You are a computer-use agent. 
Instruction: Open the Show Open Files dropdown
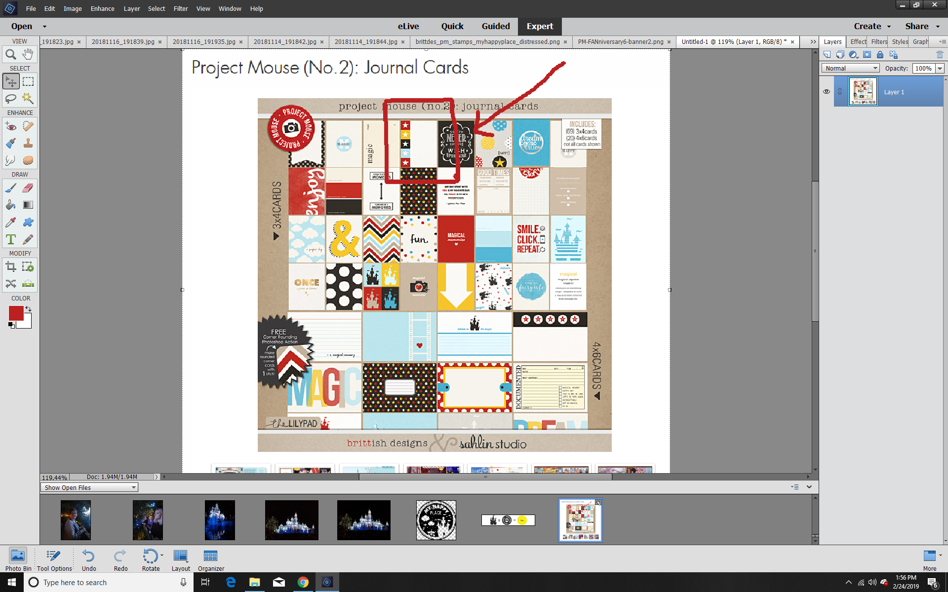click(x=89, y=487)
